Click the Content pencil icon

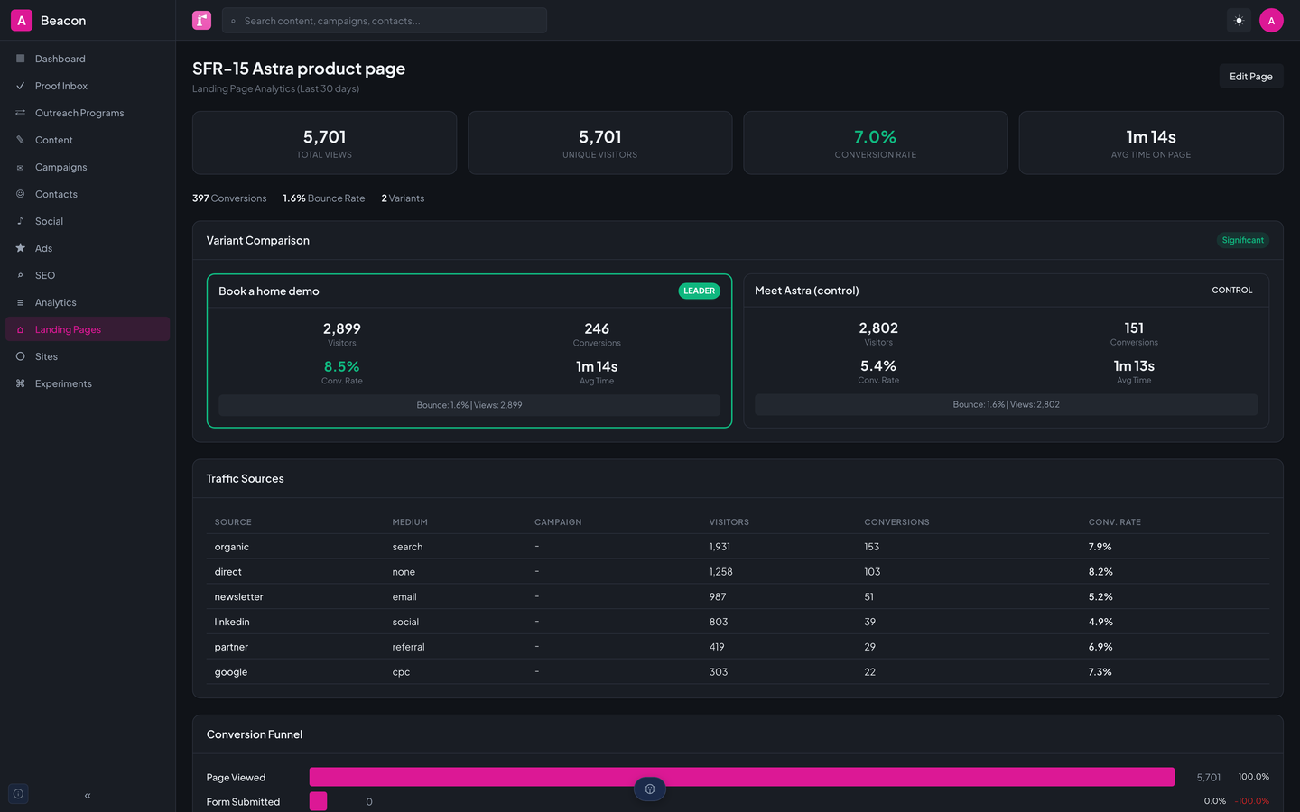tap(20, 140)
